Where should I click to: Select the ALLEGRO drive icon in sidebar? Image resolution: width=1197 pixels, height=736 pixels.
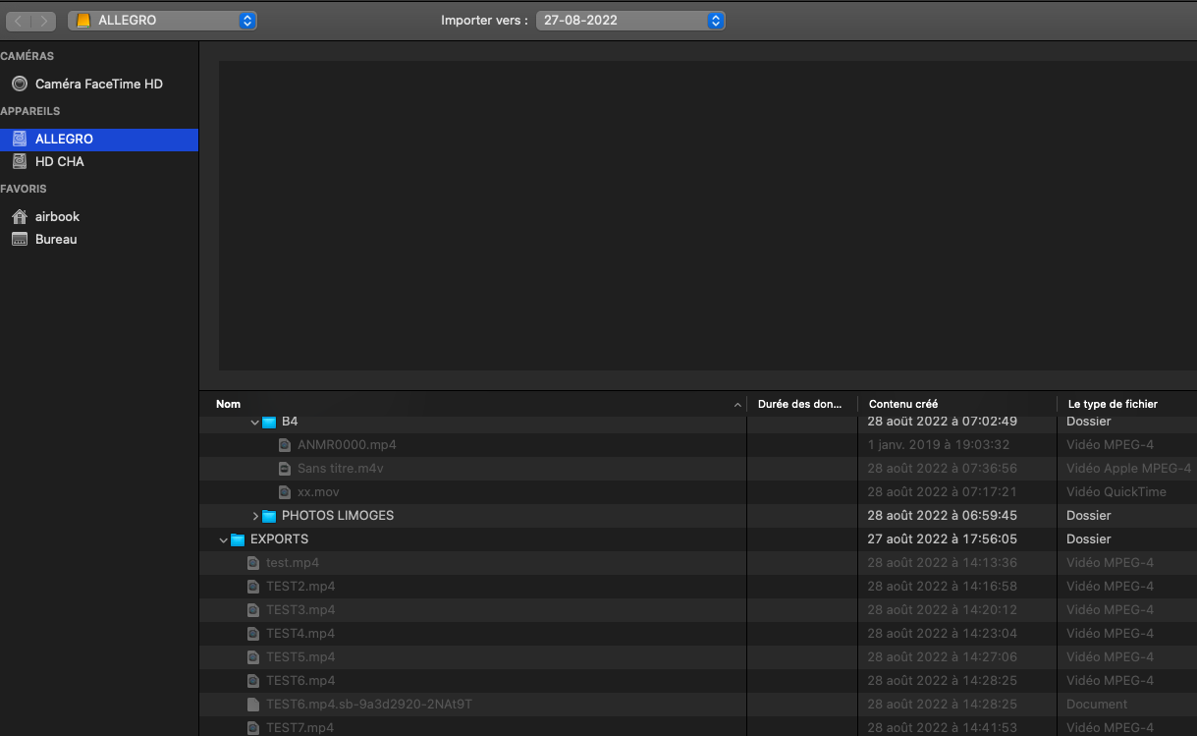[20, 140]
